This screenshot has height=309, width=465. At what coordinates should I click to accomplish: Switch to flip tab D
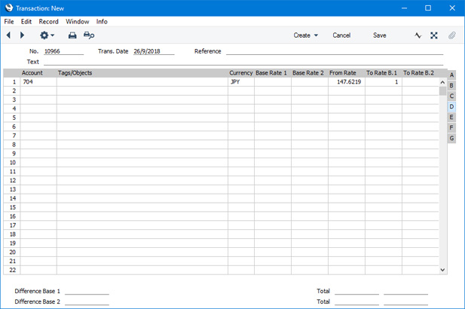click(451, 106)
